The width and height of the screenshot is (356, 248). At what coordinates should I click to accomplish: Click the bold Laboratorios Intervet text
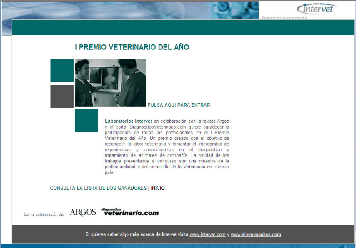128,121
